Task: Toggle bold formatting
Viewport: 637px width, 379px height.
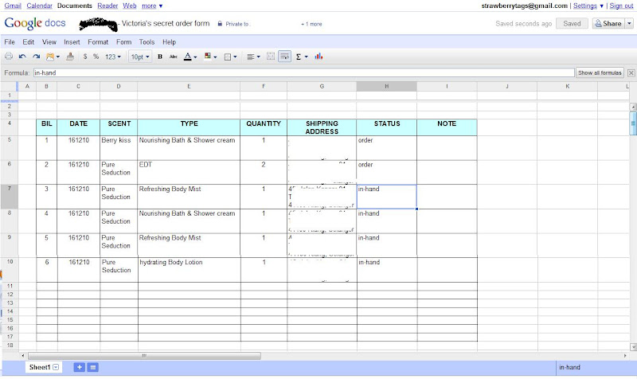Action: pyautogui.click(x=160, y=57)
